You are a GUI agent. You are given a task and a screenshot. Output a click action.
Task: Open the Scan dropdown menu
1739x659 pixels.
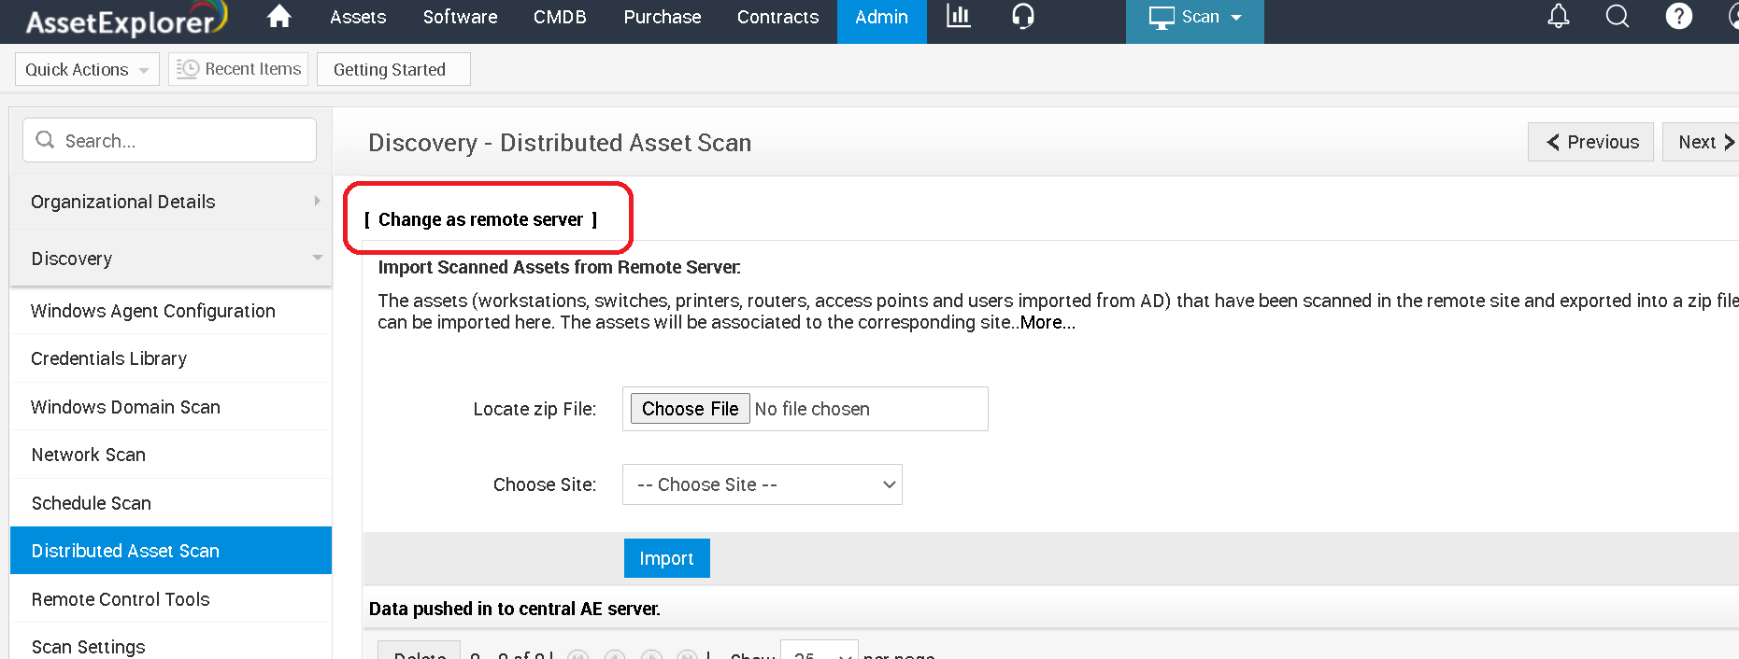pyautogui.click(x=1195, y=18)
